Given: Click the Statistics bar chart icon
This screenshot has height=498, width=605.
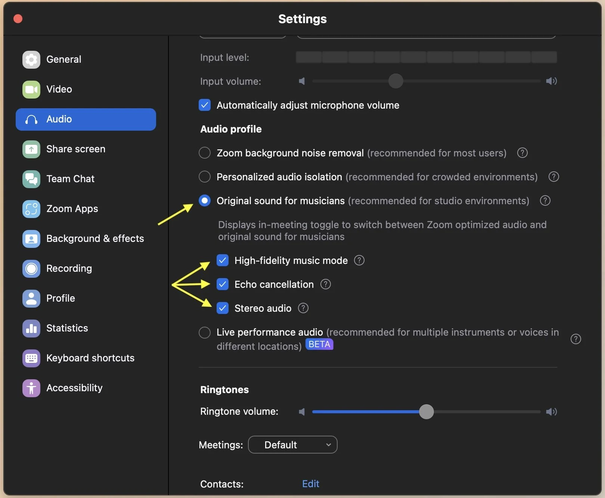Looking at the screenshot, I should point(31,328).
